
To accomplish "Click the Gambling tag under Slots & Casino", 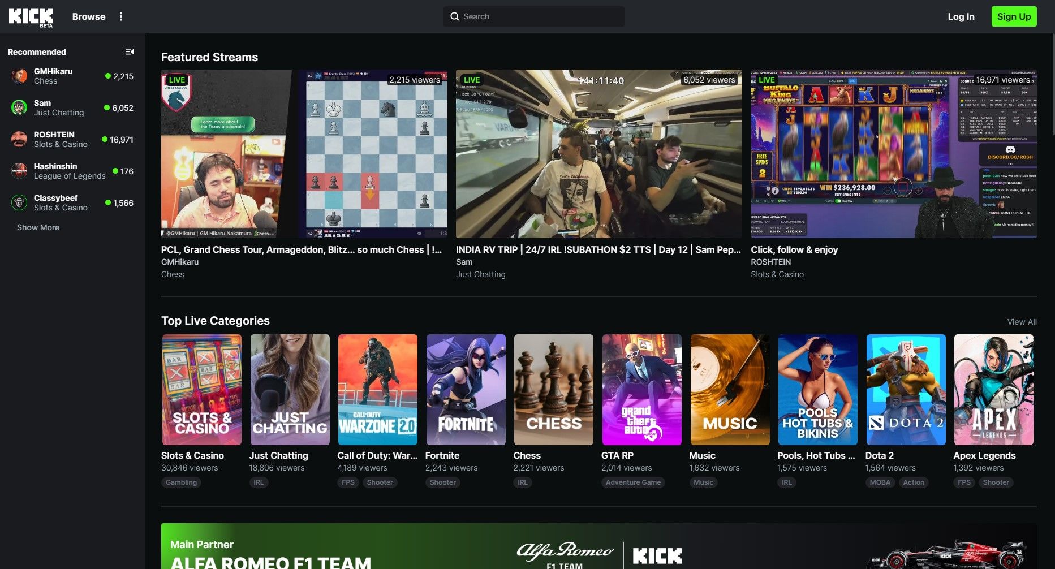I will tap(182, 482).
